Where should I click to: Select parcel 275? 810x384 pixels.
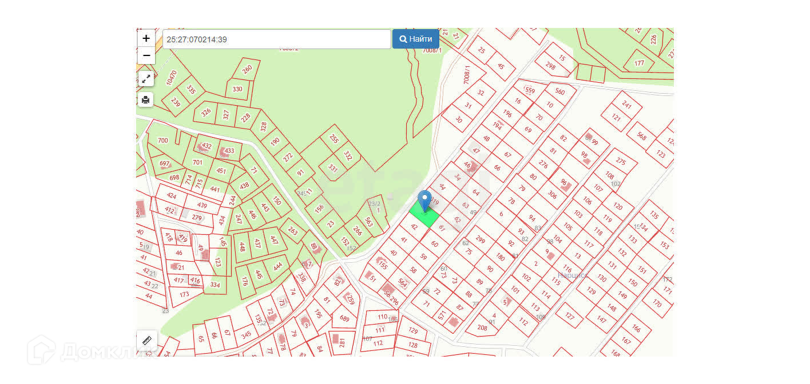pos(621,162)
